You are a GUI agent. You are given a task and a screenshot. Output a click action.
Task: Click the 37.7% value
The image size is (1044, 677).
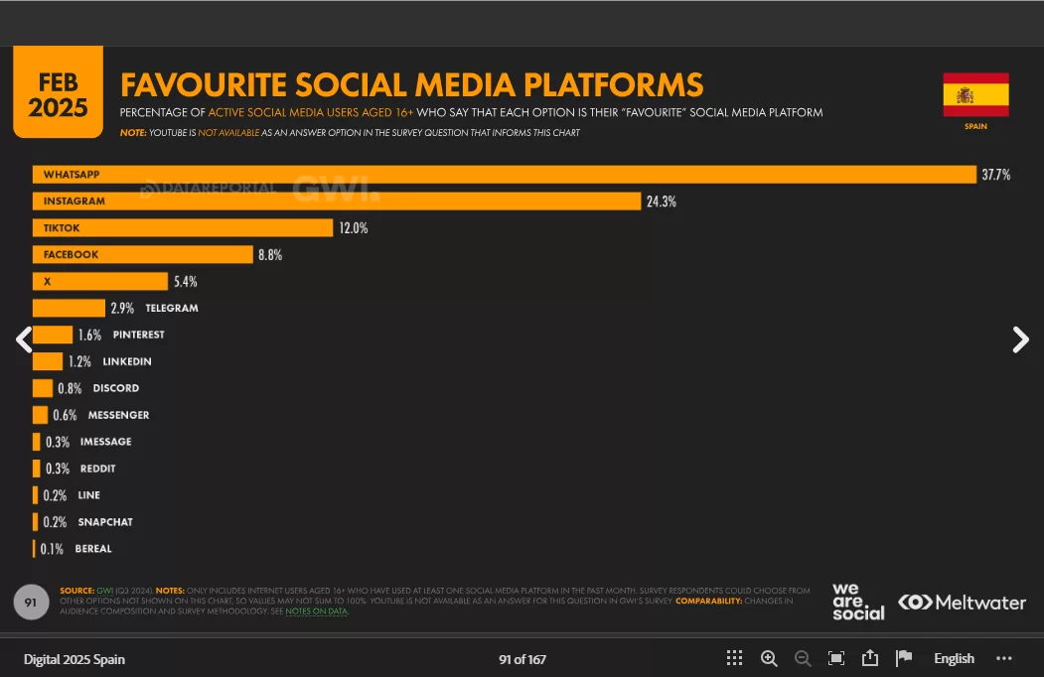pos(995,175)
